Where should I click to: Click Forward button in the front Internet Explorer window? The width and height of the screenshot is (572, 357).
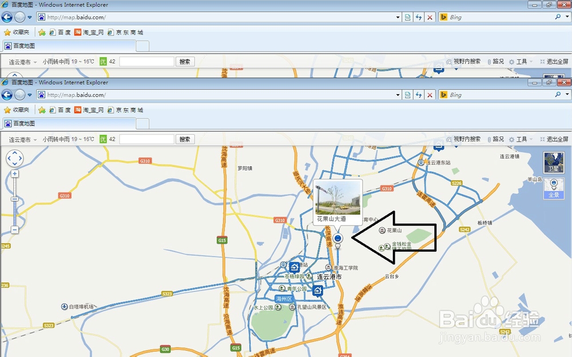click(x=19, y=95)
